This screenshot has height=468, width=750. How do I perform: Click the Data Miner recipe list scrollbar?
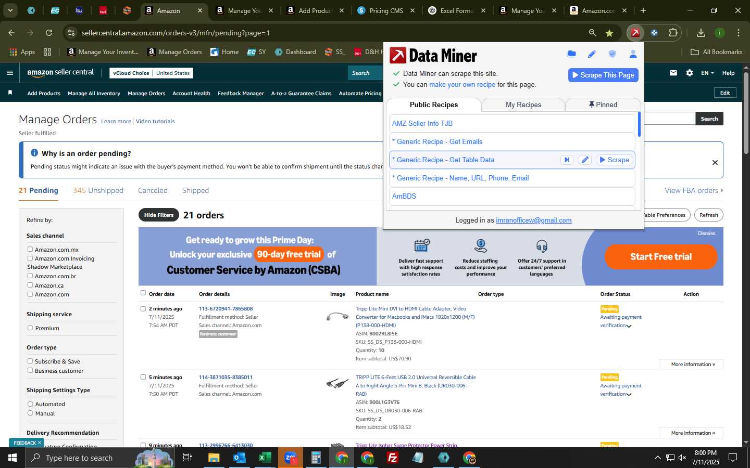[x=639, y=125]
